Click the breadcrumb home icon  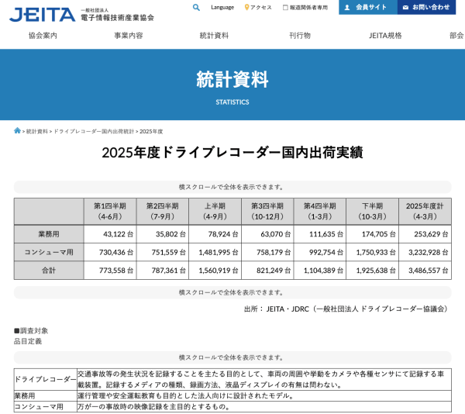click(x=17, y=130)
